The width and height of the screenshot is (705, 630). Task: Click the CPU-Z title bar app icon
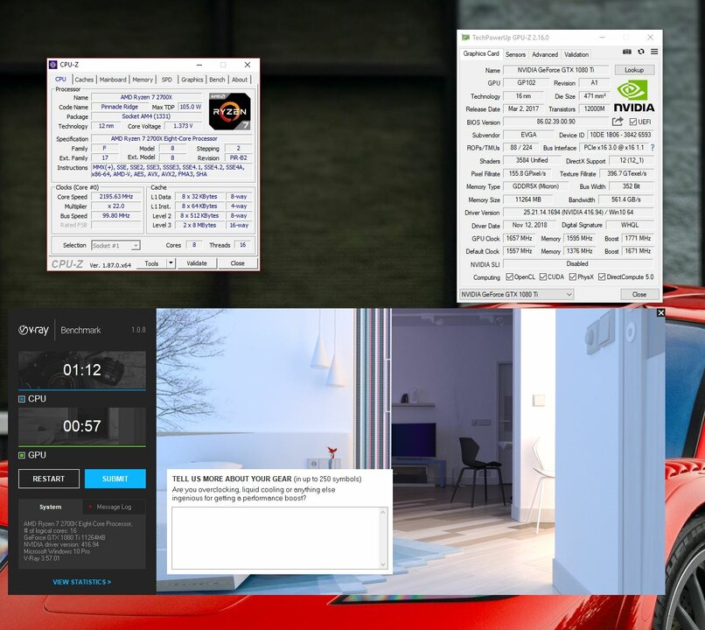point(53,65)
